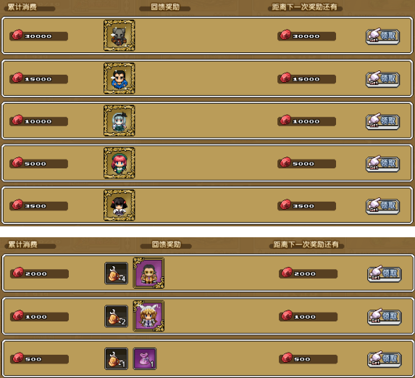Claim the 2000 tier reward button
Viewport: 415px width, 378px height.
pos(385,274)
